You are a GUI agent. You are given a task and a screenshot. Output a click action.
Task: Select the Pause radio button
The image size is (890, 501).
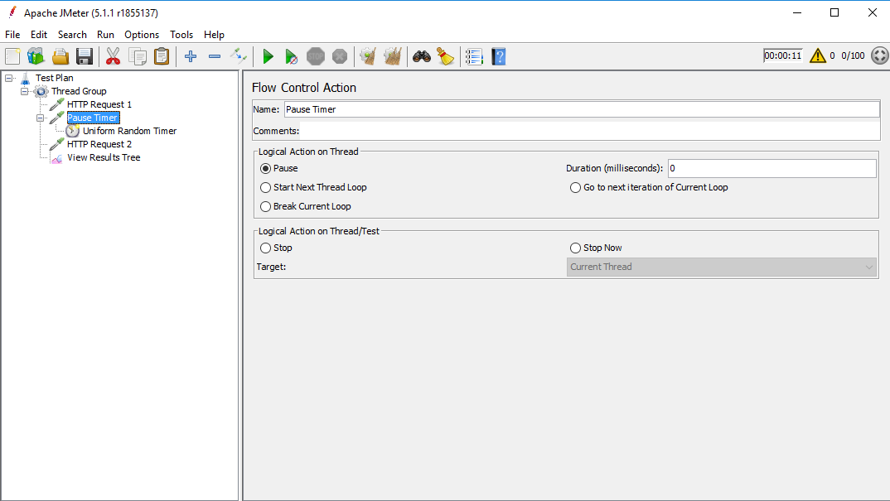(x=266, y=168)
